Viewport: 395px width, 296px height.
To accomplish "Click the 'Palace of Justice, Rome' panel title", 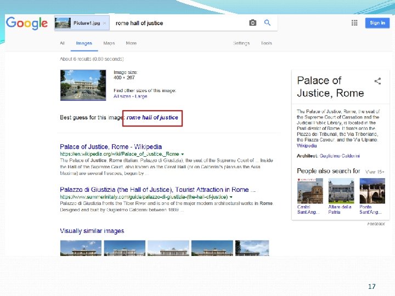I will coord(330,87).
